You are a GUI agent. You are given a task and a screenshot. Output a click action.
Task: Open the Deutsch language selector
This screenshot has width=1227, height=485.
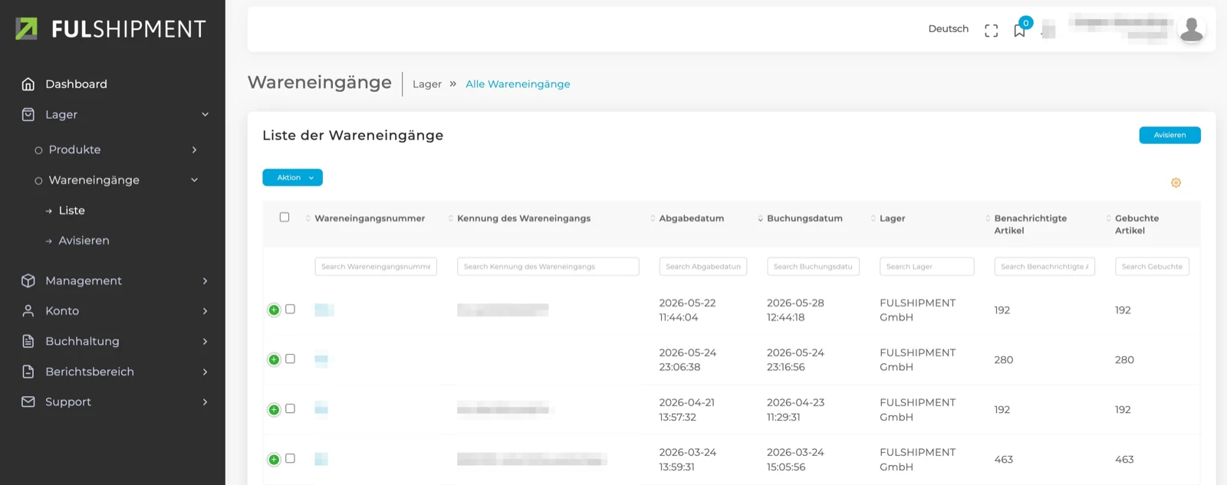click(x=949, y=29)
